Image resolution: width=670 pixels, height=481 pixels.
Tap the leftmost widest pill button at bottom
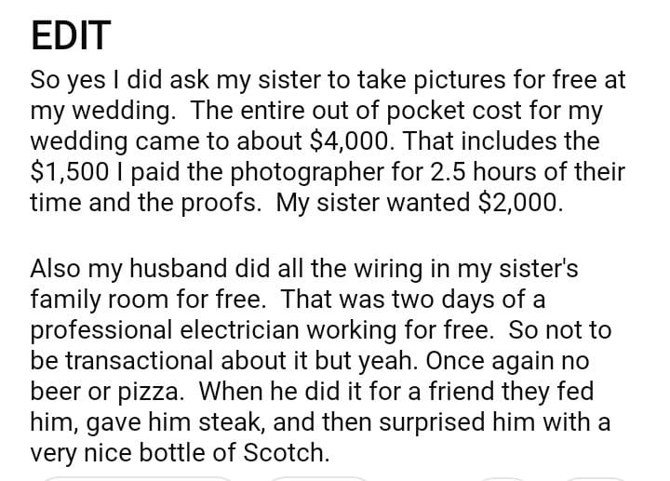pos(138,478)
